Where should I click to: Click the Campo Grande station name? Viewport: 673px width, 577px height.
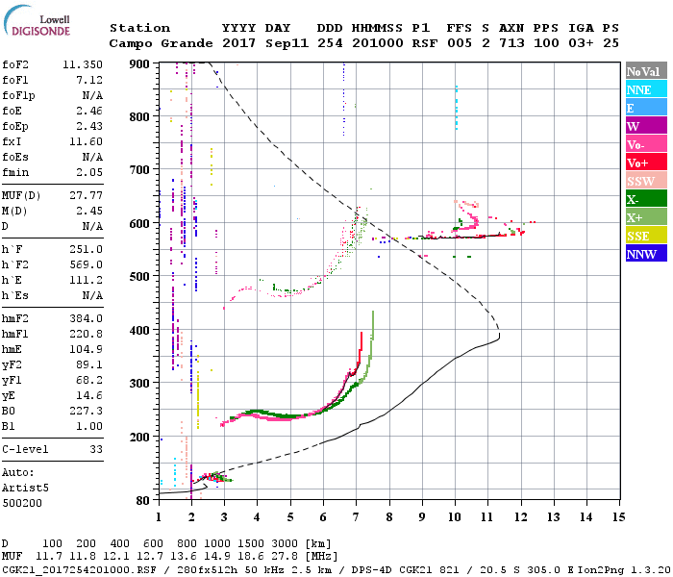coord(161,43)
